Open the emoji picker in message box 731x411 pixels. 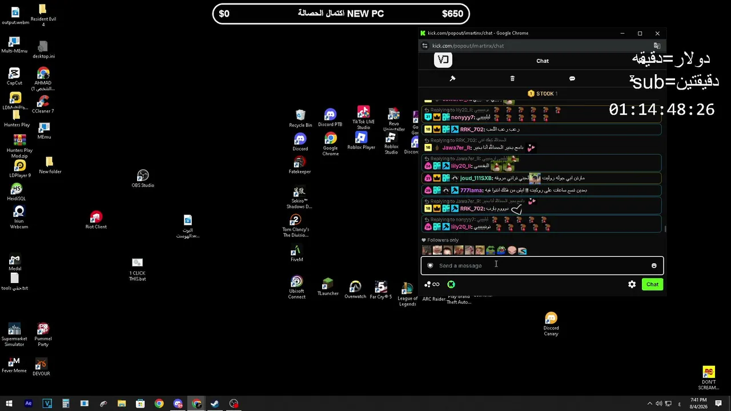pyautogui.click(x=654, y=265)
